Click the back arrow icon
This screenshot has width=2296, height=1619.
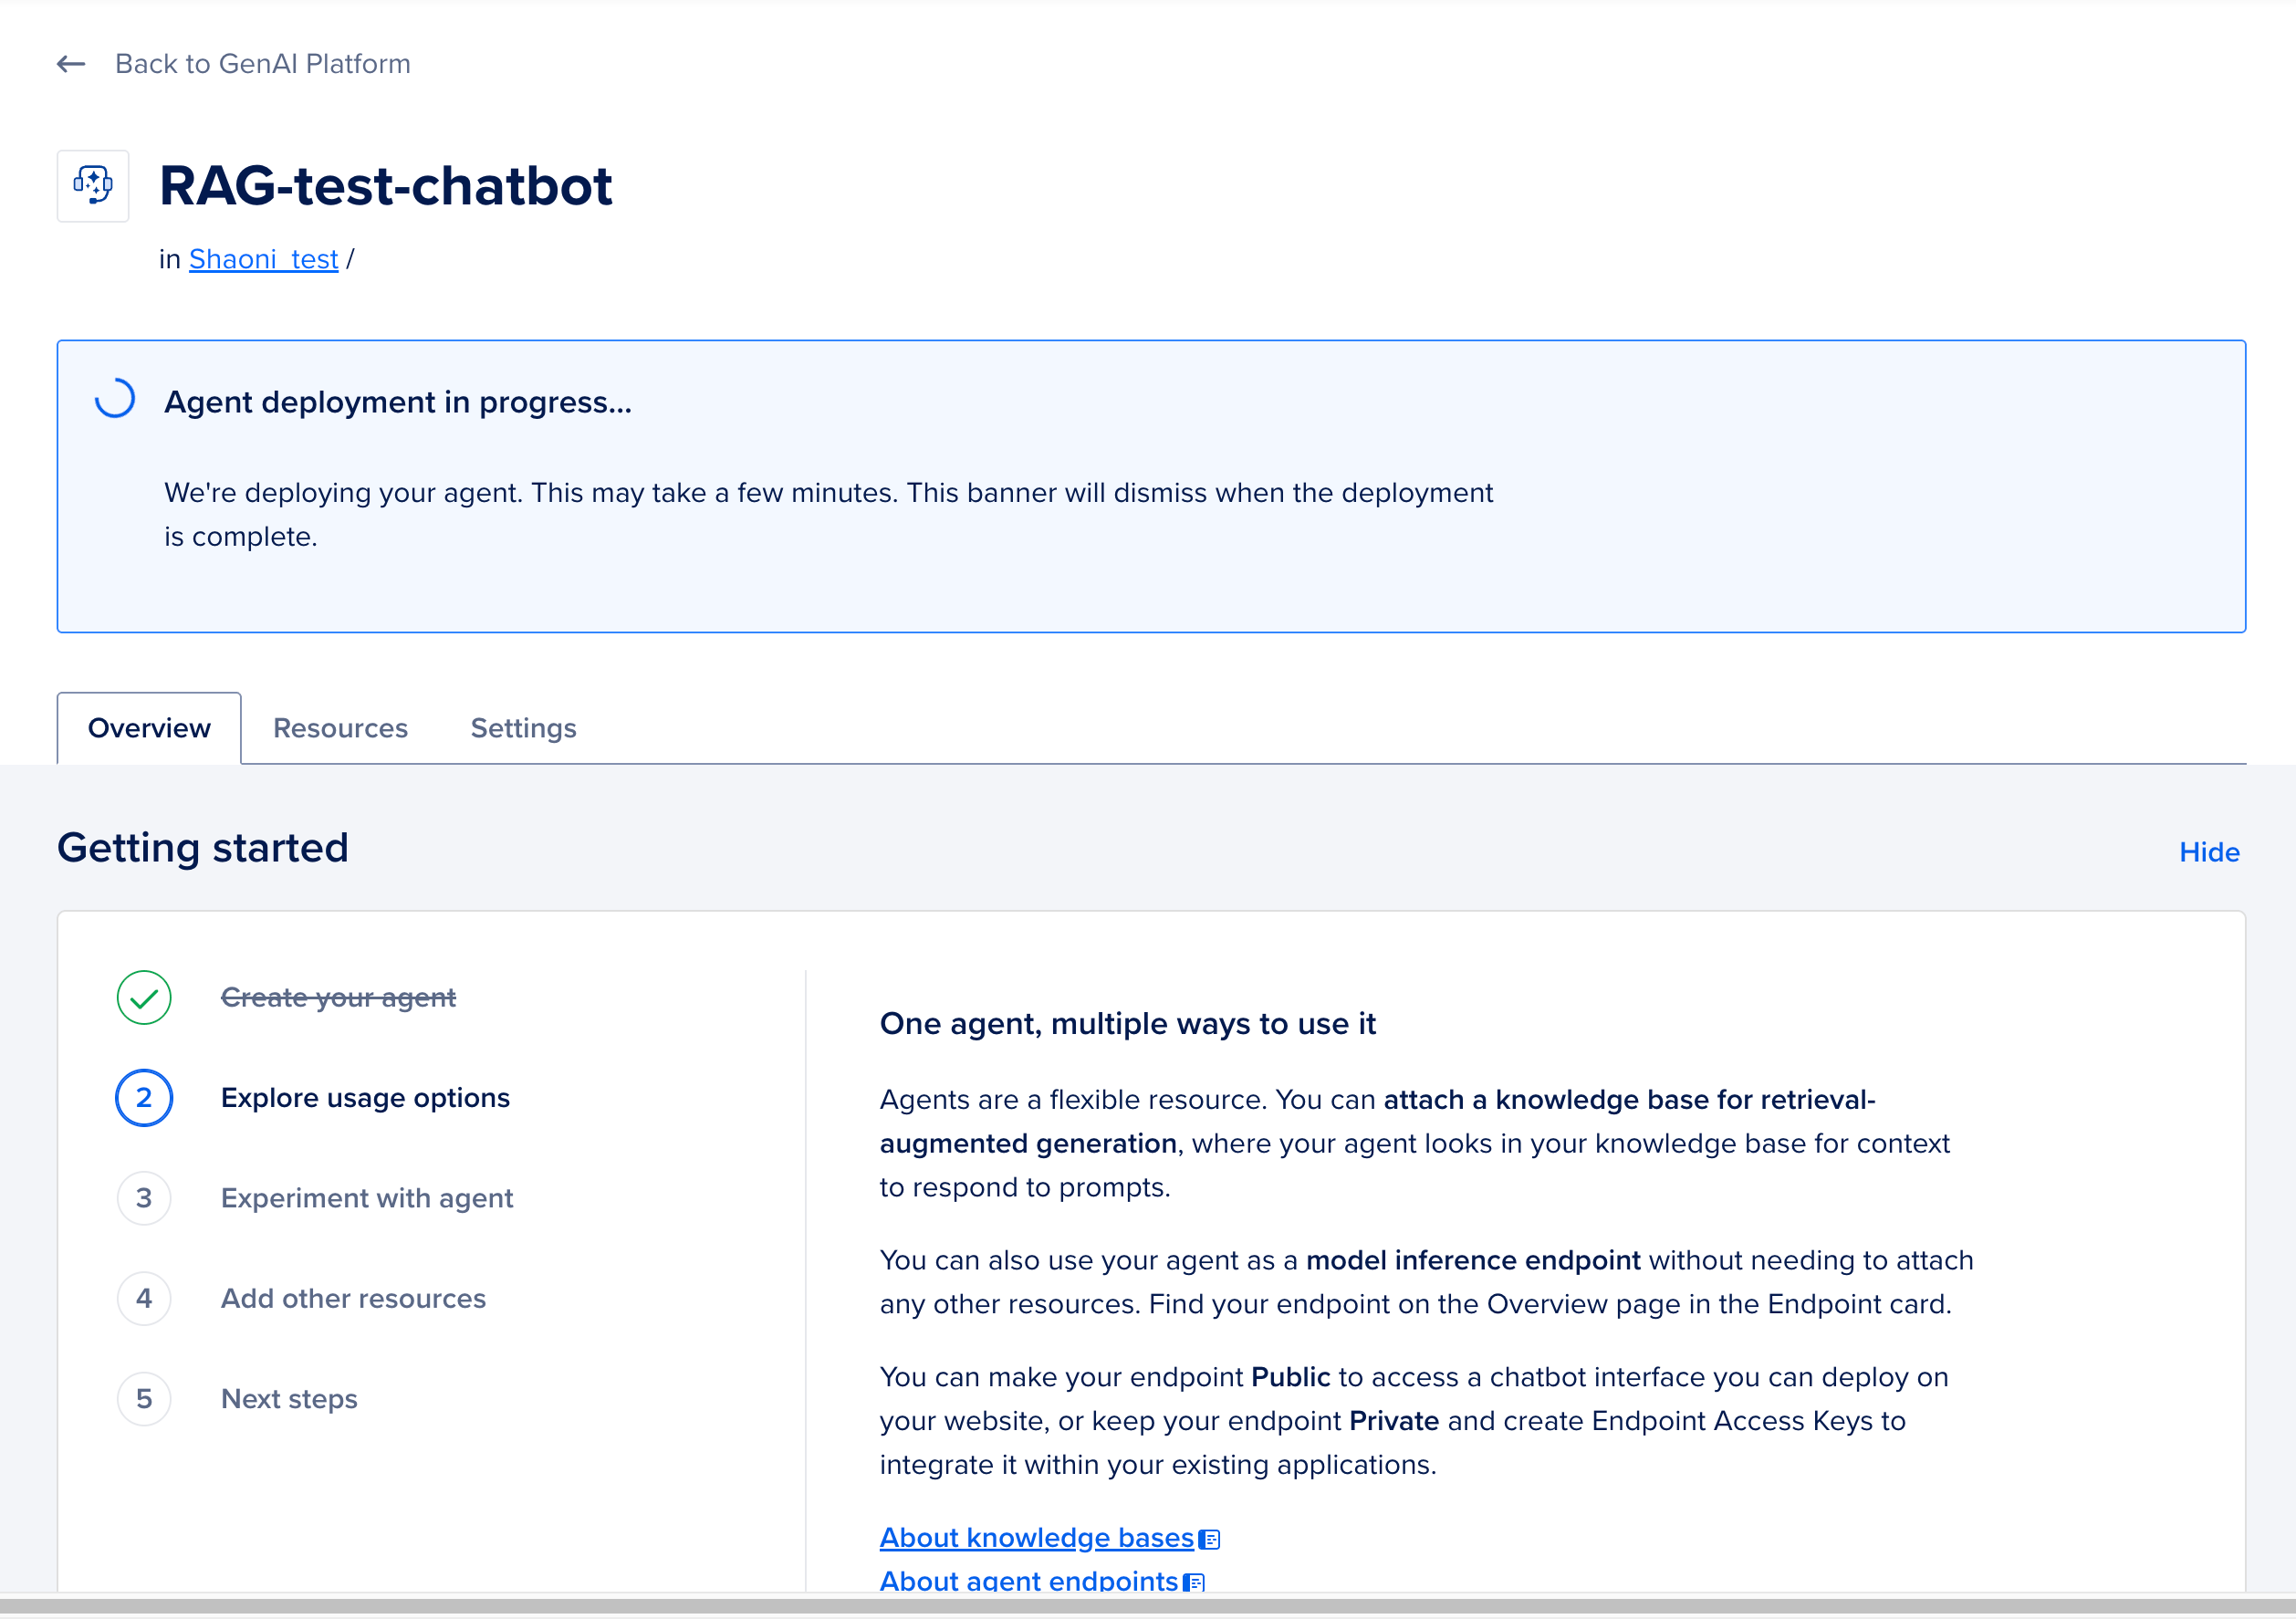click(x=71, y=64)
